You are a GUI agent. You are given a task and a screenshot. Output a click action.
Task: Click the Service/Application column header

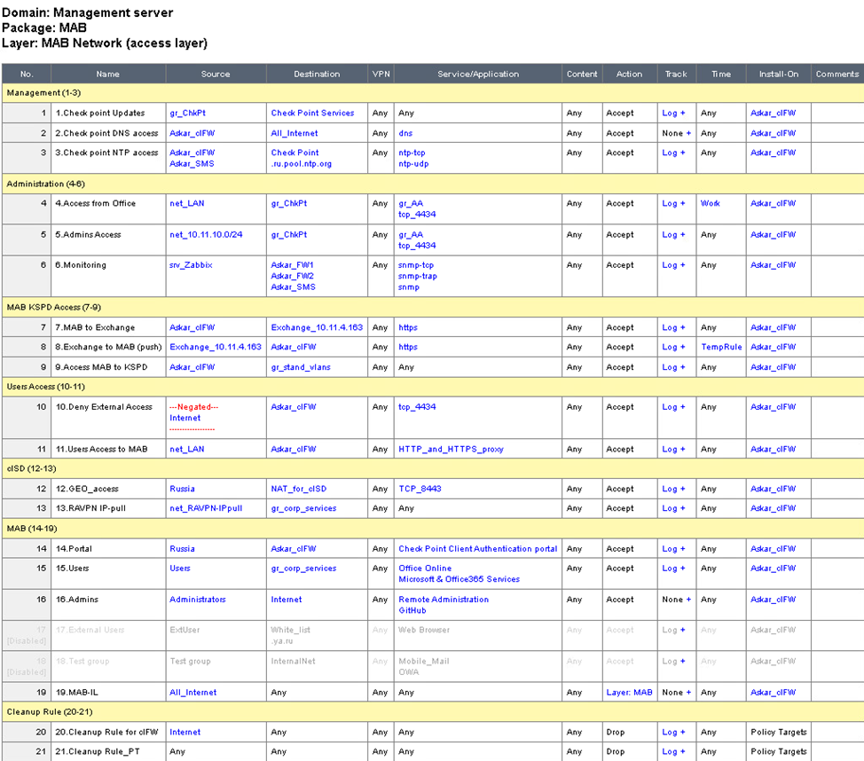click(x=478, y=74)
